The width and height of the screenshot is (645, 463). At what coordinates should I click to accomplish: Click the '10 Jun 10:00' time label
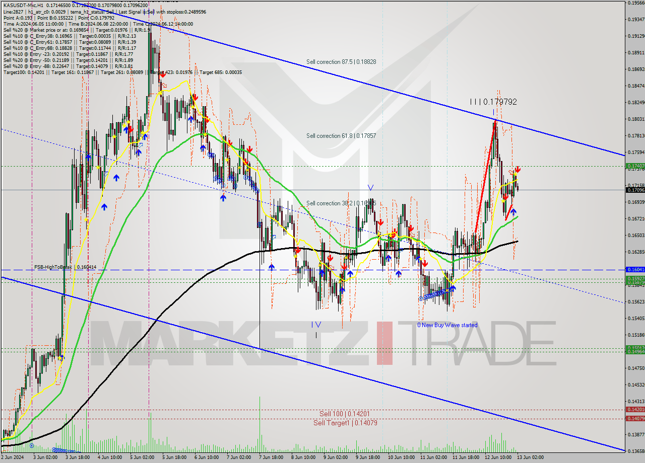[401, 457]
